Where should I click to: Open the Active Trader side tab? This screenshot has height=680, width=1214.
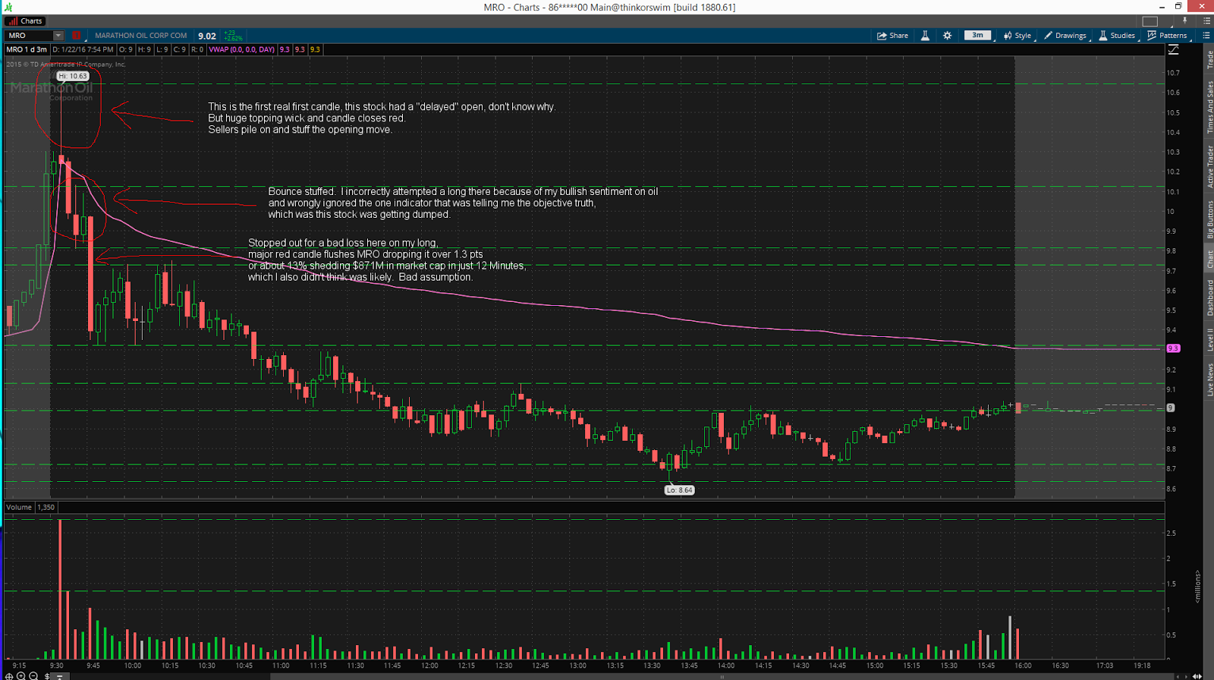click(x=1209, y=167)
